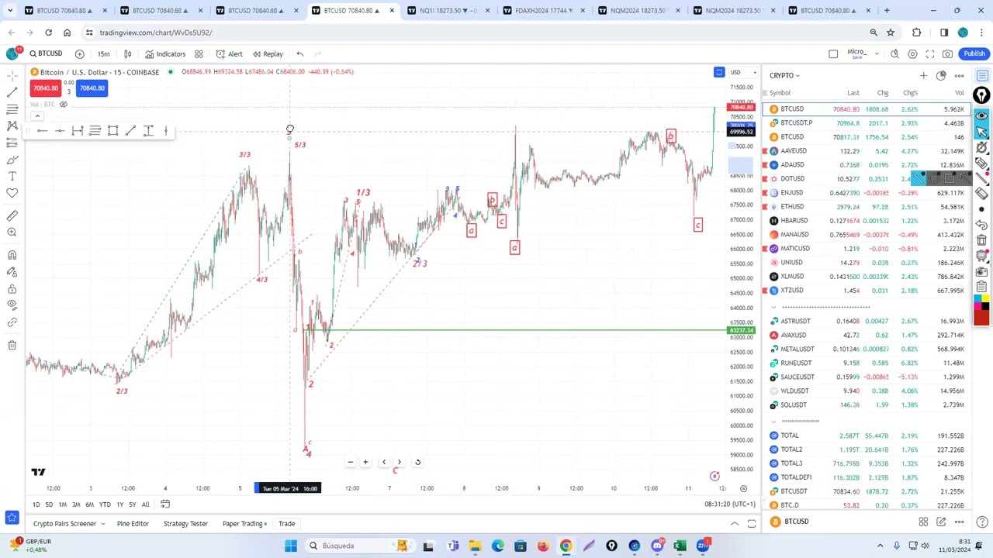Image resolution: width=993 pixels, height=558 pixels.
Task: Open watchlist more options menu
Action: pos(960,75)
